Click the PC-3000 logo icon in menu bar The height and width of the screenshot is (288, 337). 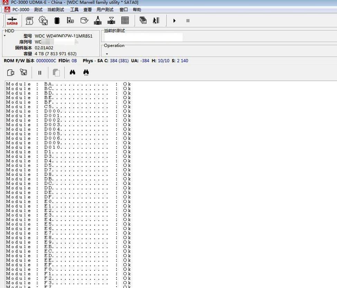7,9
